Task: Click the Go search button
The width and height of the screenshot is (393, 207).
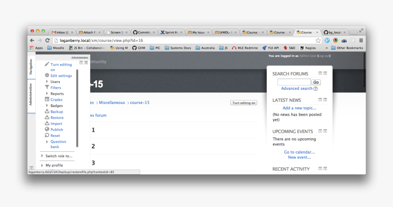Action: [x=316, y=82]
